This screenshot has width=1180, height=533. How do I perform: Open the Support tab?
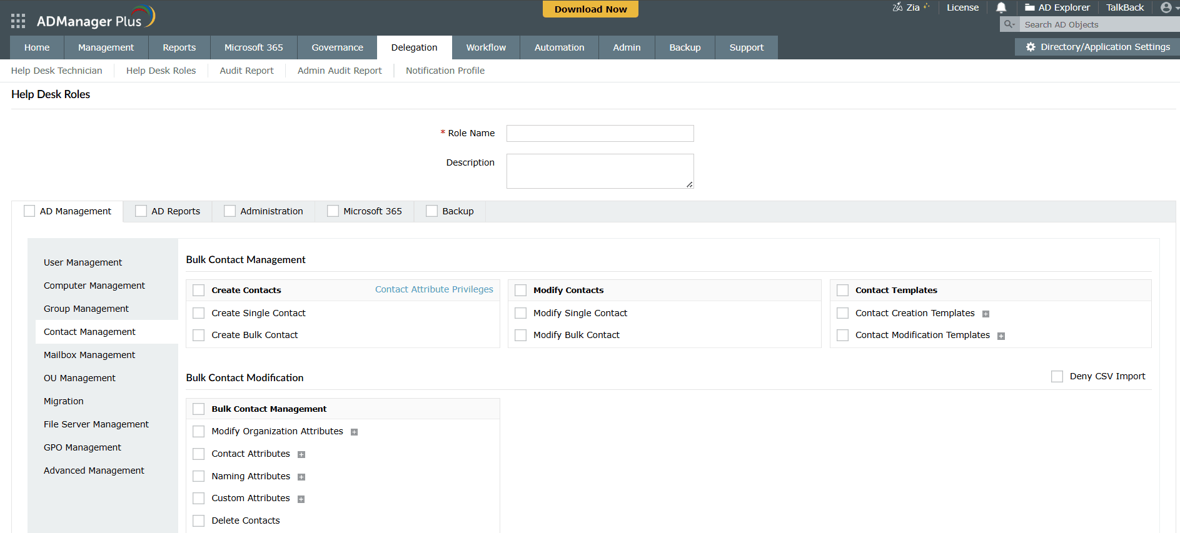click(x=747, y=47)
